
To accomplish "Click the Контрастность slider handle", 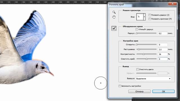I will 144,54.
